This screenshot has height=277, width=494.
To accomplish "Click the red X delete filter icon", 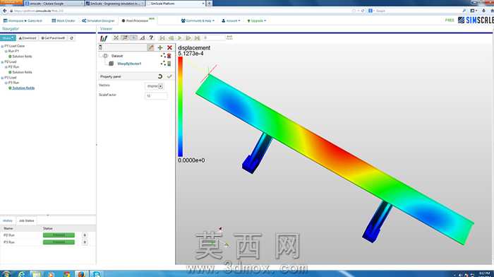I will (x=169, y=47).
